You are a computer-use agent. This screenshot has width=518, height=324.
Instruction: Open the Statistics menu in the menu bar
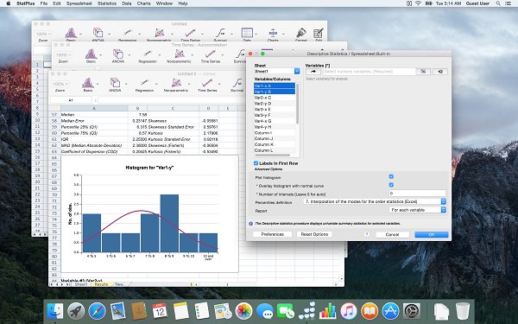pos(107,3)
